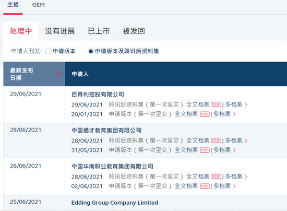
Task: Click the 申请人刊发 label
Action: tap(27, 51)
